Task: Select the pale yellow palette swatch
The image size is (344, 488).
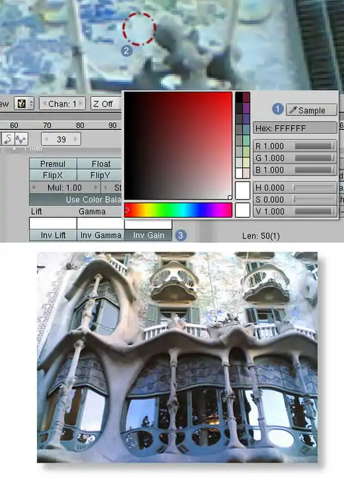Action: pos(246,162)
